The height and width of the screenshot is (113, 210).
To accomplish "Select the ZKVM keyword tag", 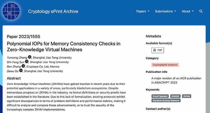I will point(187,96).
